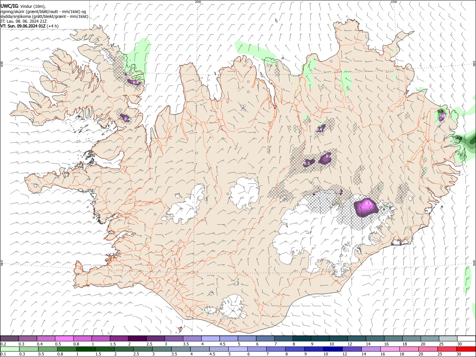The width and height of the screenshot is (476, 357).
Task: Pick upper scale swatch between 4 and 4.5
Action: [210, 338]
